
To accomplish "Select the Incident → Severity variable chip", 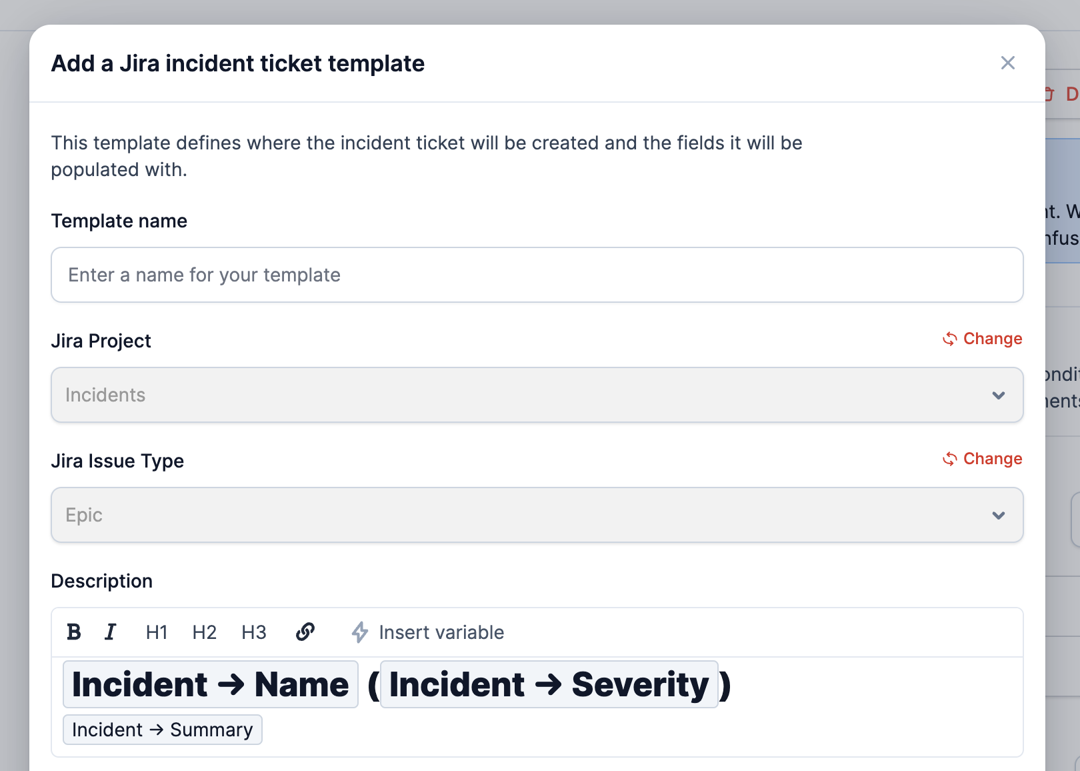I will 549,684.
